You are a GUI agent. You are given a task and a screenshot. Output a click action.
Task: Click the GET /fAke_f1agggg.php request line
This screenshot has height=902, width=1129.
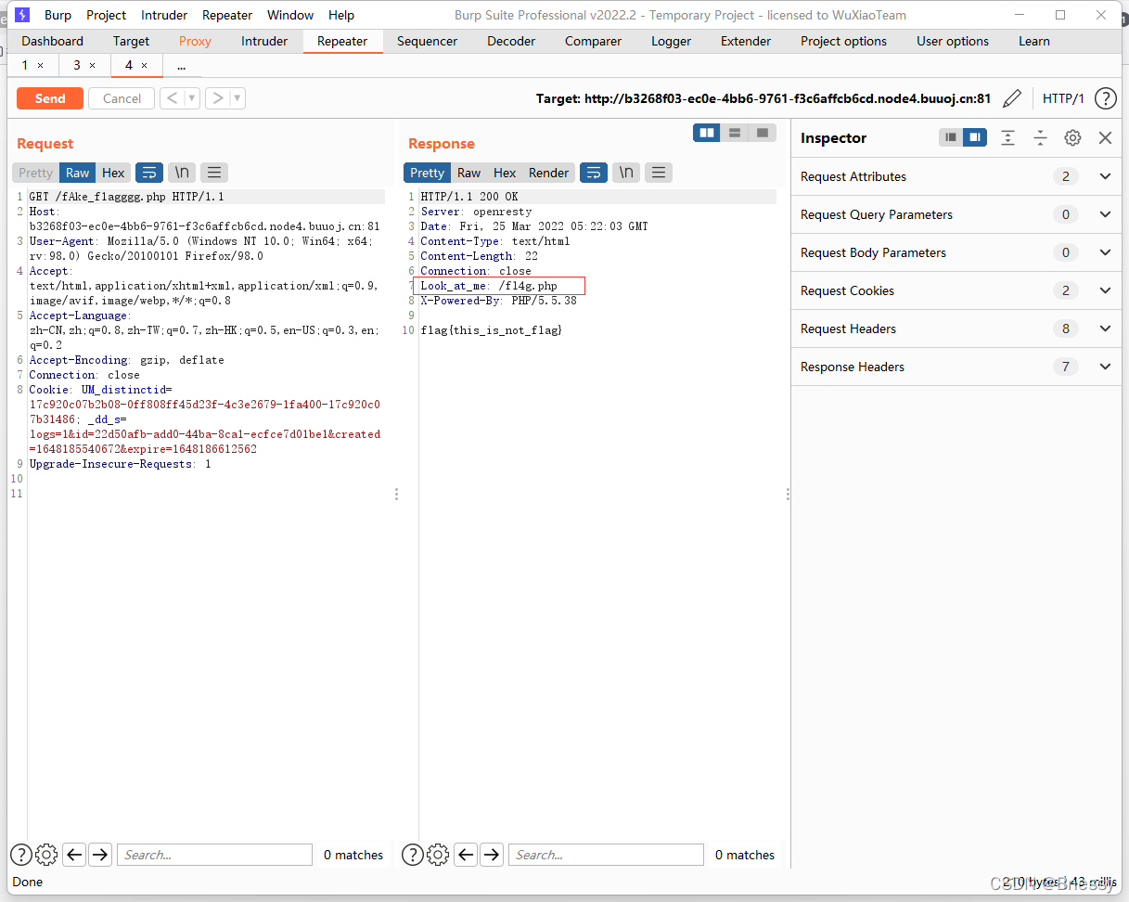coord(126,197)
